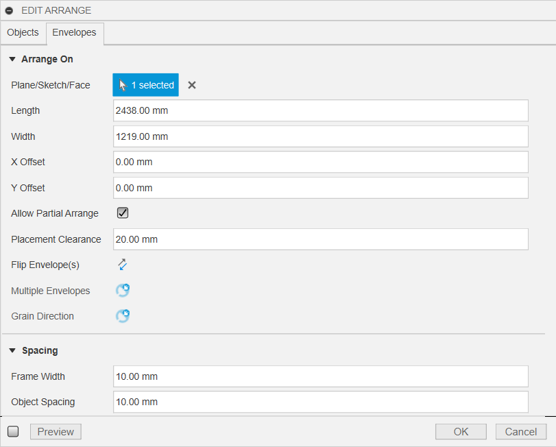This screenshot has width=556, height=447.
Task: Click the Flip Envelope(s) arrows icon
Action: tap(123, 265)
